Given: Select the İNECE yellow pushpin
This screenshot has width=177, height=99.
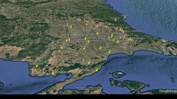Looking at the screenshot, I should [x=87, y=24].
